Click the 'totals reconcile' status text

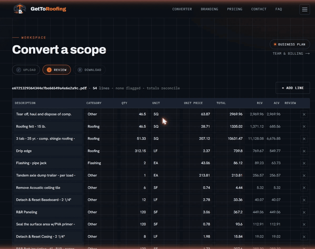tap(163, 88)
